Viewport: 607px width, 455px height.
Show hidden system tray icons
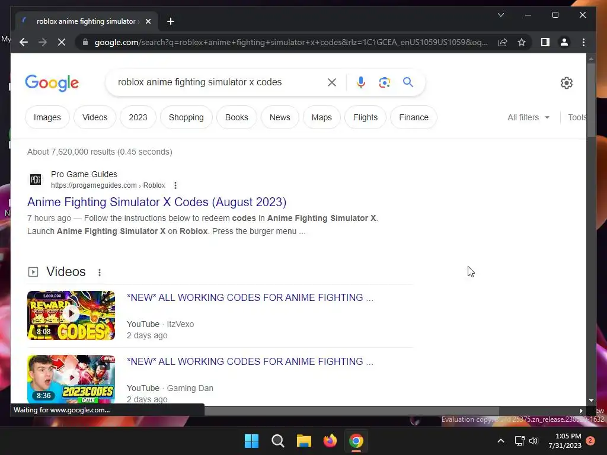coord(500,441)
